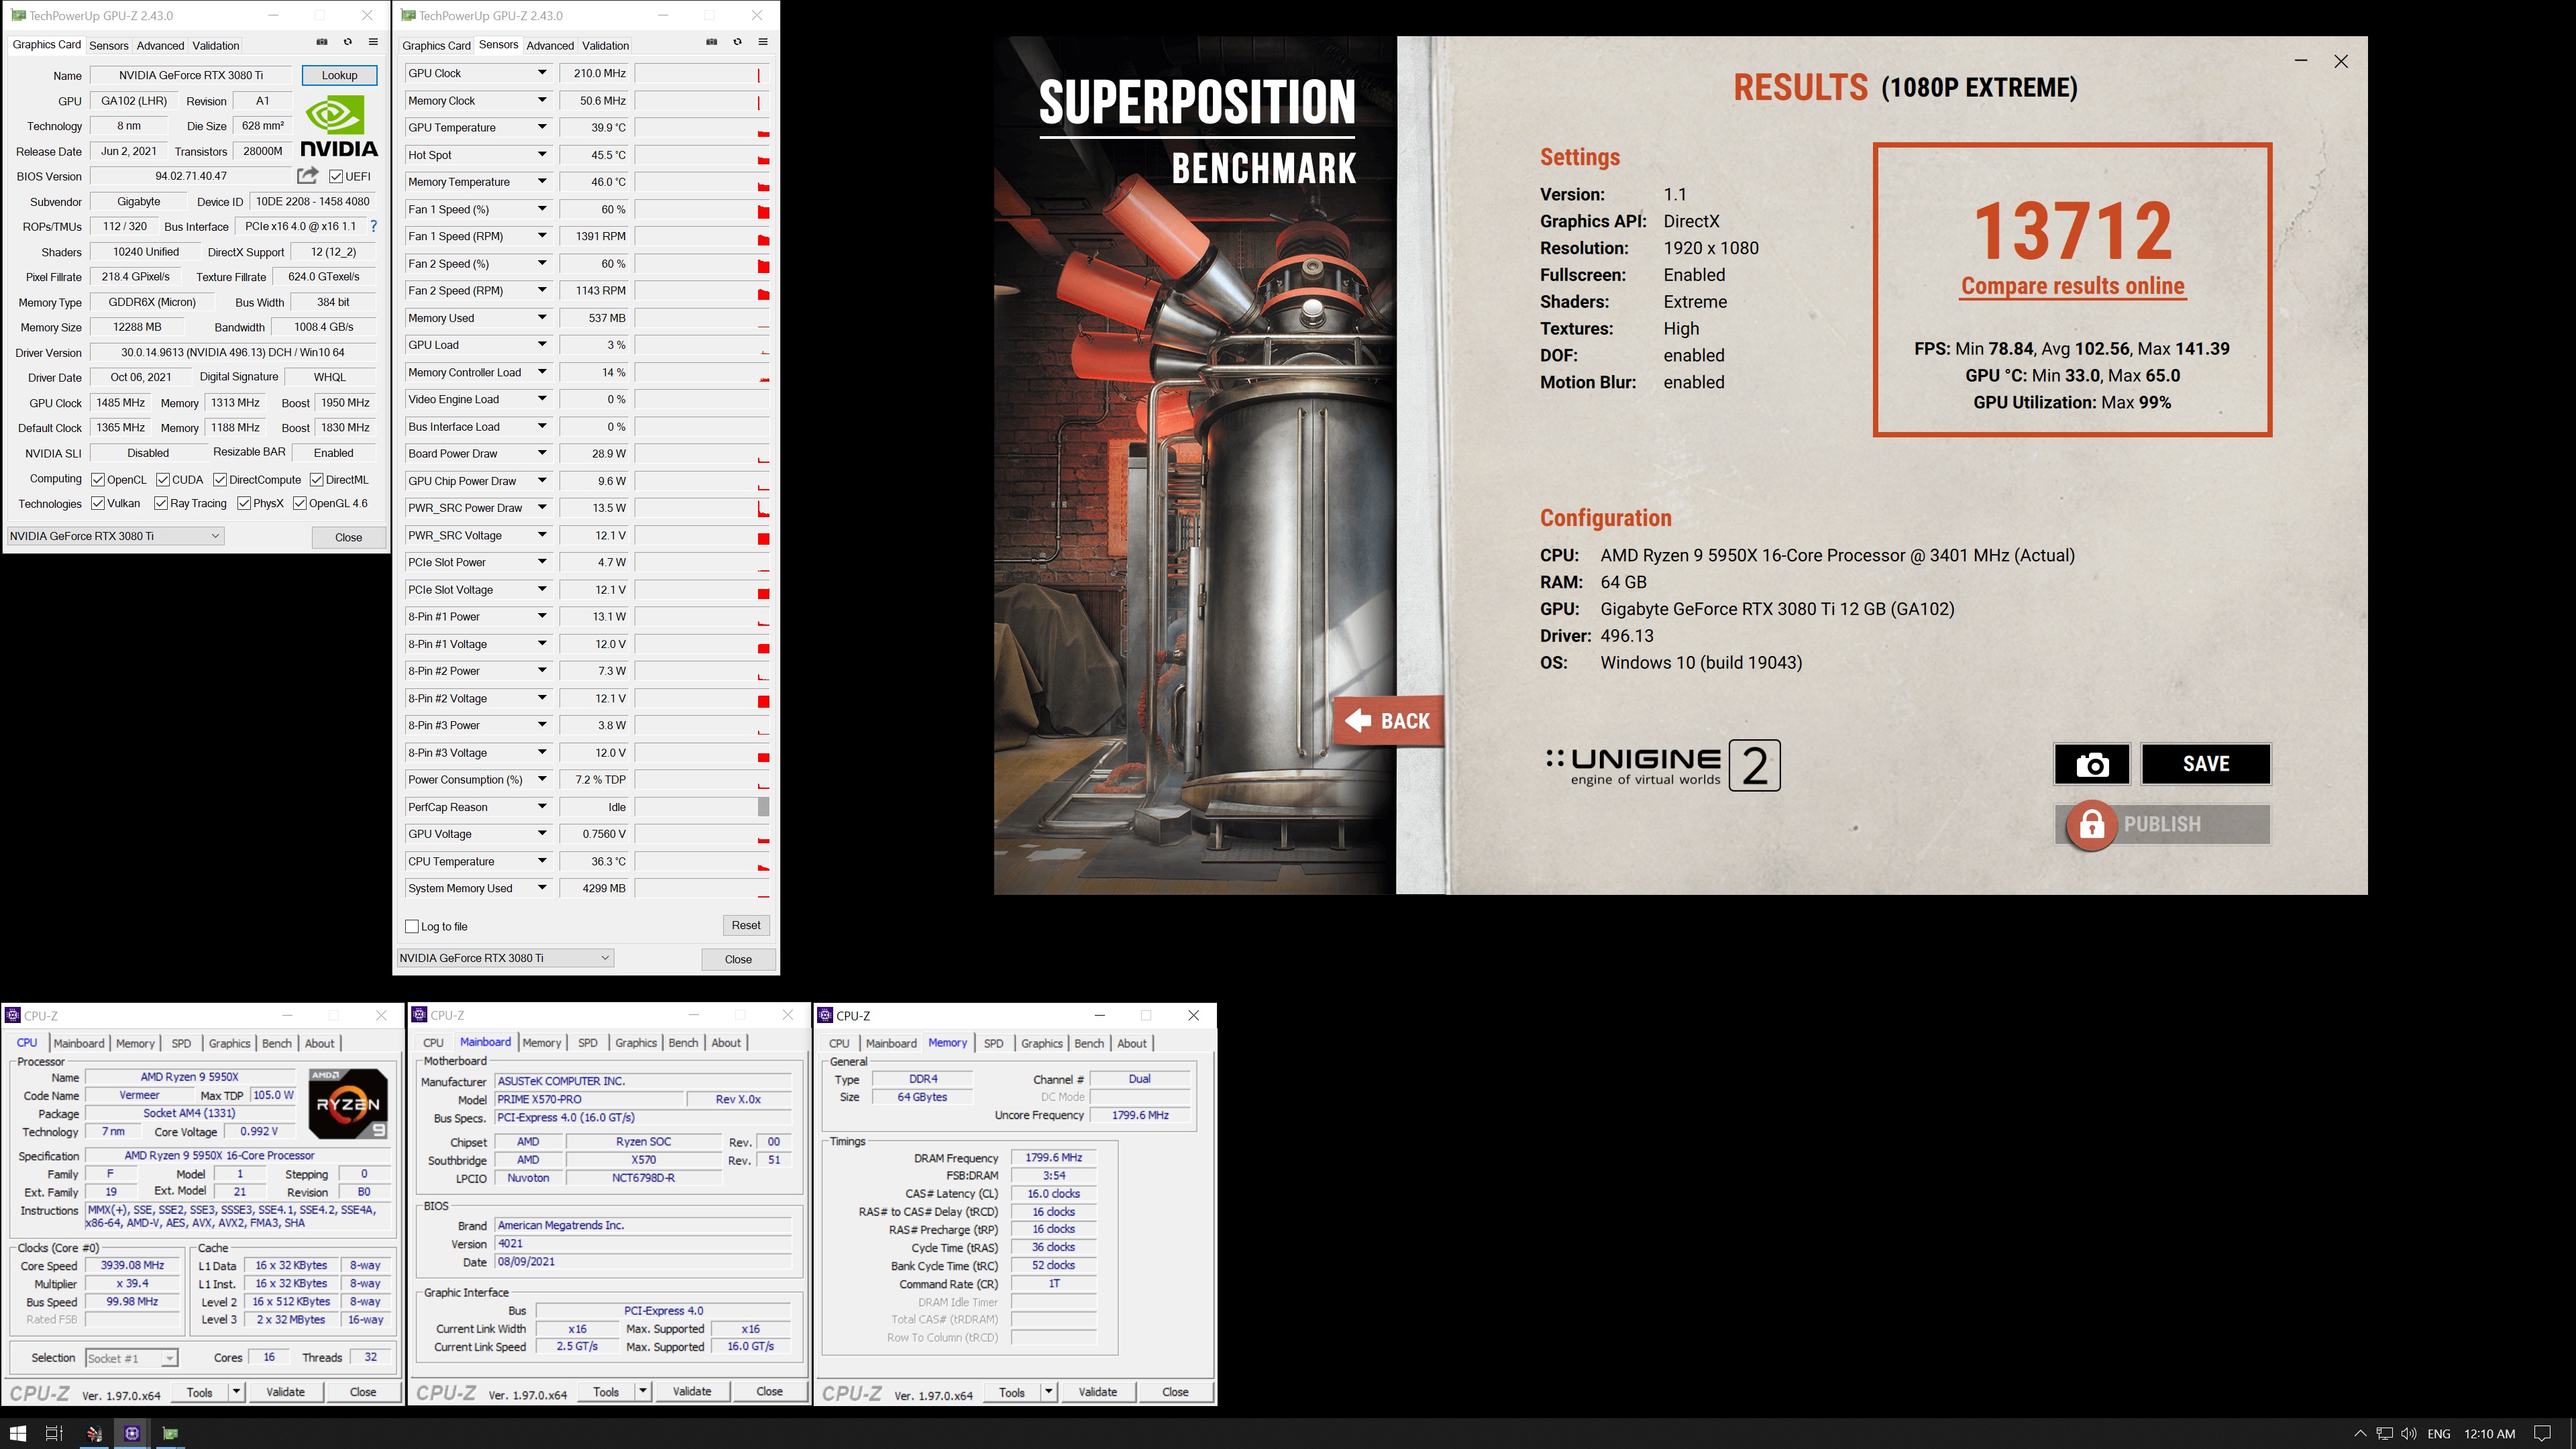
Task: Open the SPD tab in CPU-Z Memory window
Action: click(993, 1043)
